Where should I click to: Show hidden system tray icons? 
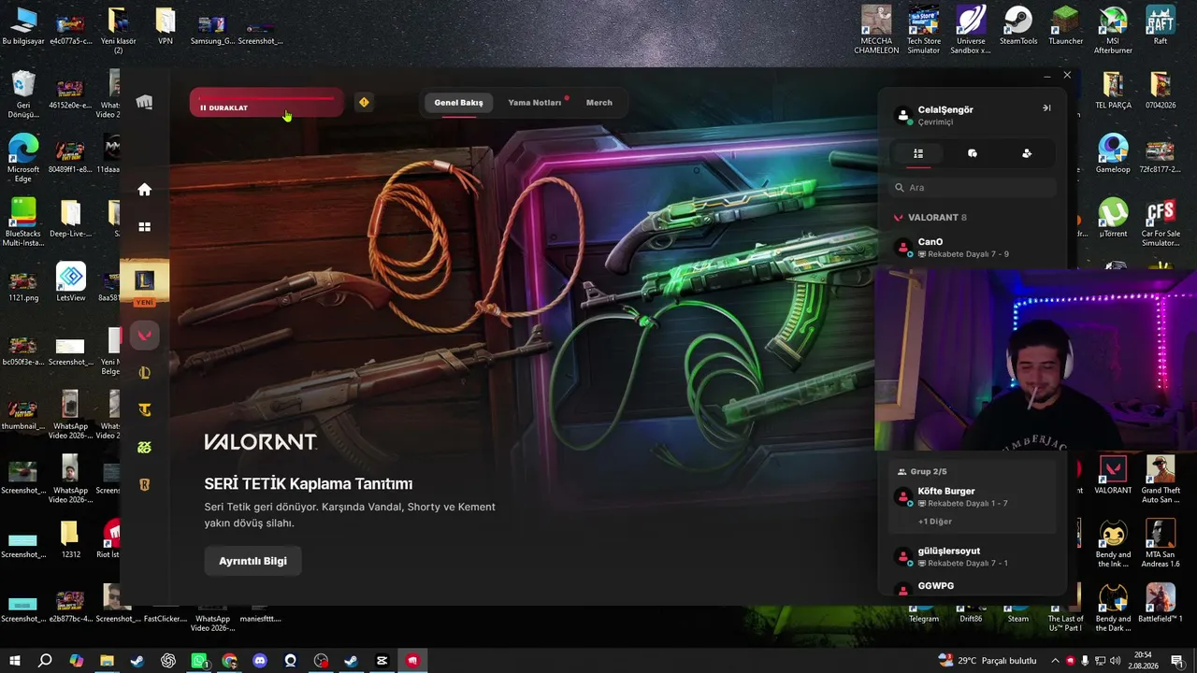pos(1054,661)
